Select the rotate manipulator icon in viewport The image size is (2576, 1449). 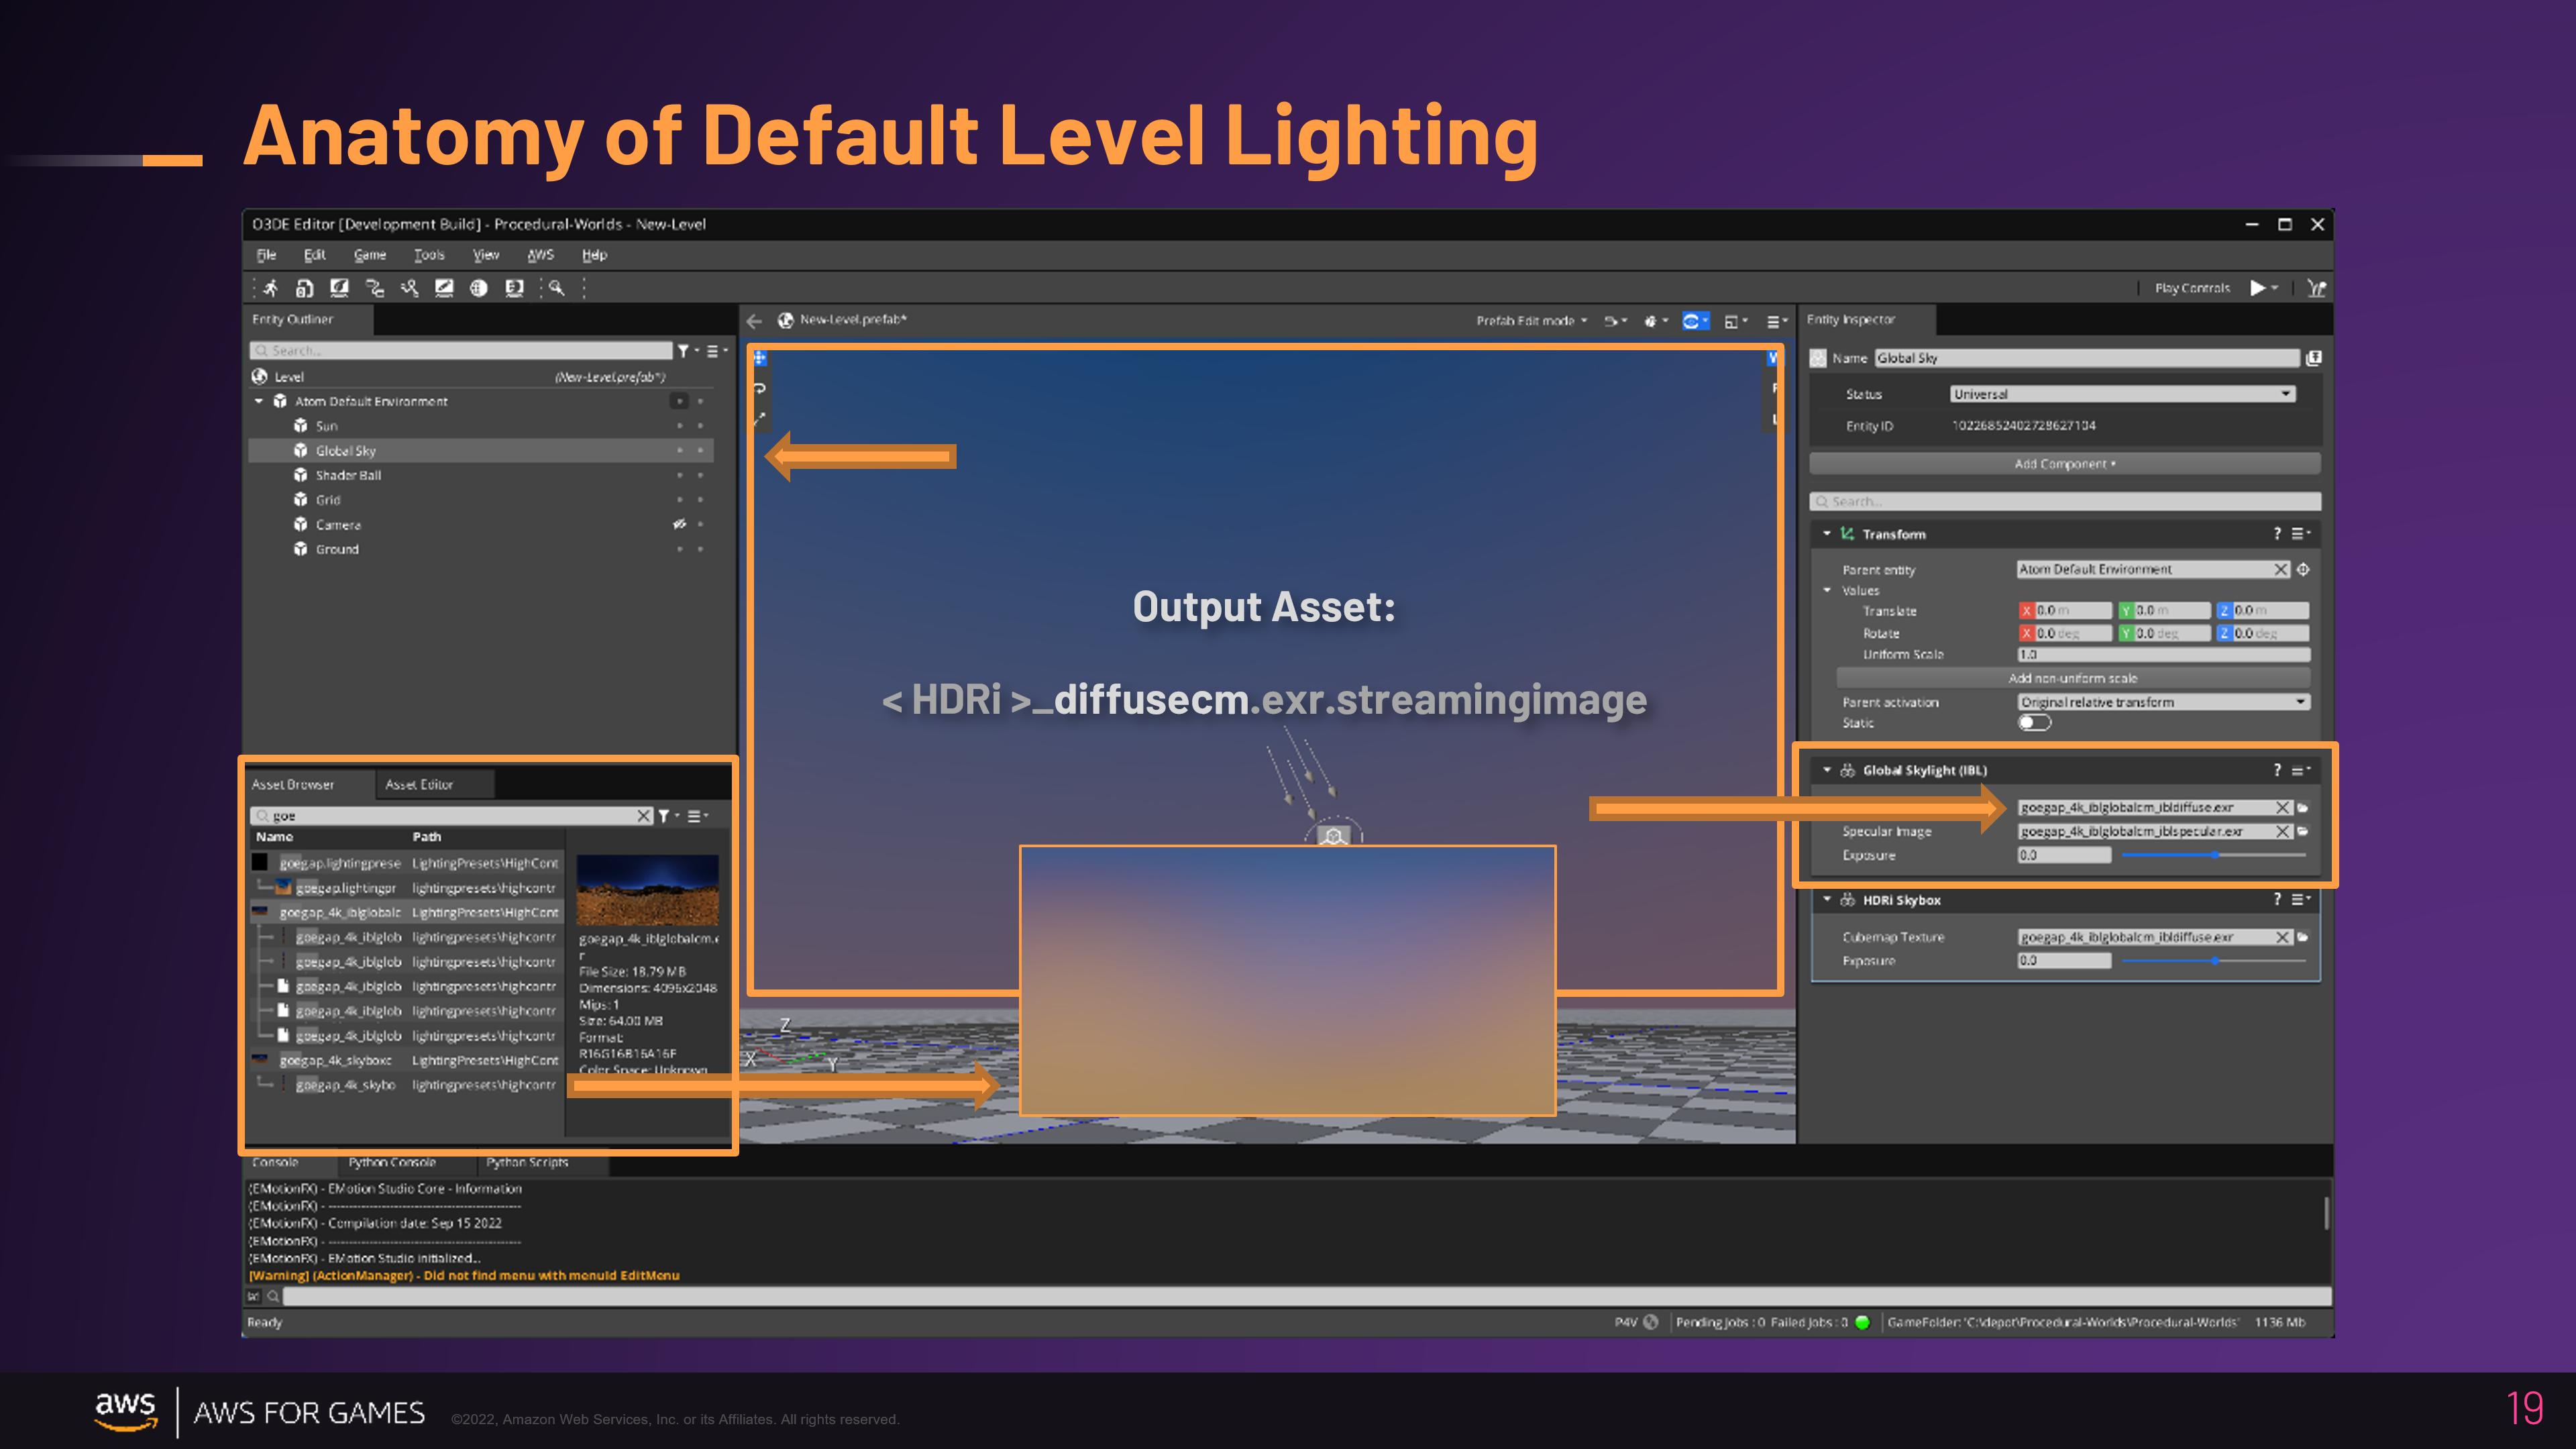[x=760, y=388]
